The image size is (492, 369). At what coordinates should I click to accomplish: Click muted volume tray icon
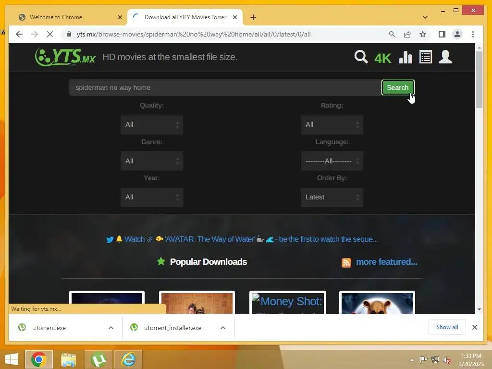coord(446,360)
